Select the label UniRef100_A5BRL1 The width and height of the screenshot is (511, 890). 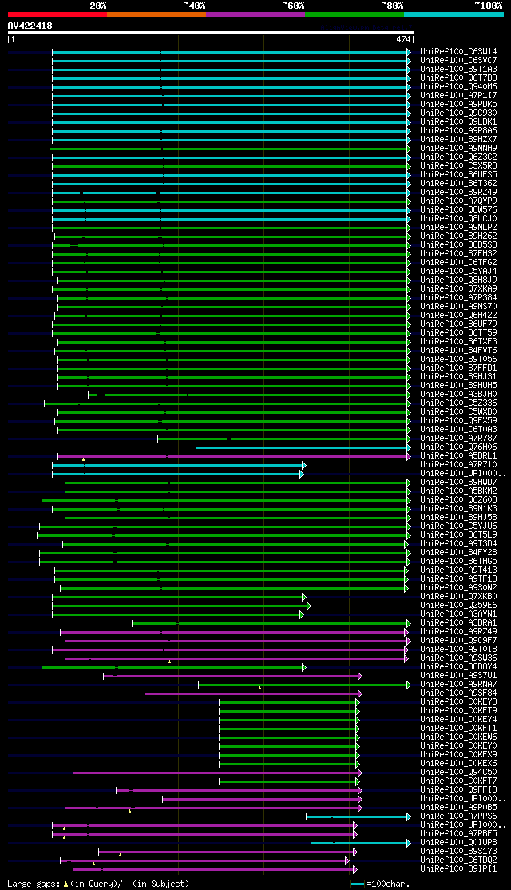click(459, 456)
